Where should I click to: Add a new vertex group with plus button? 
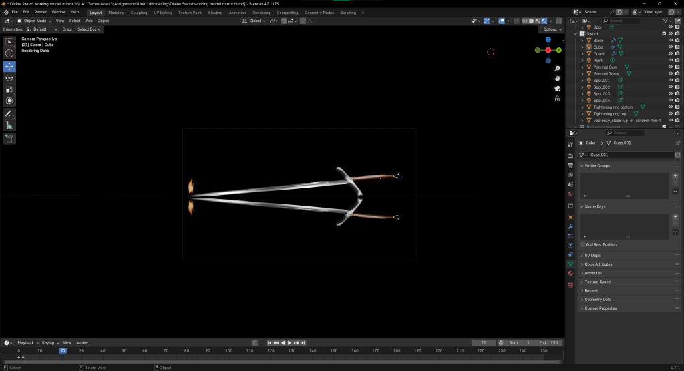tap(675, 175)
